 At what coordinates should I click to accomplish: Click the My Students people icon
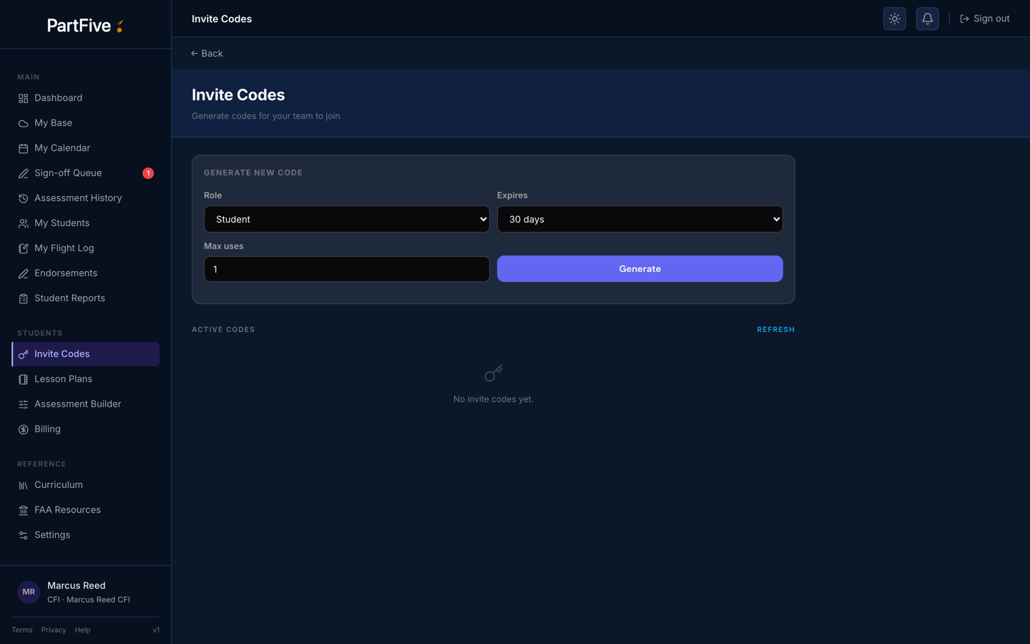[x=23, y=223]
